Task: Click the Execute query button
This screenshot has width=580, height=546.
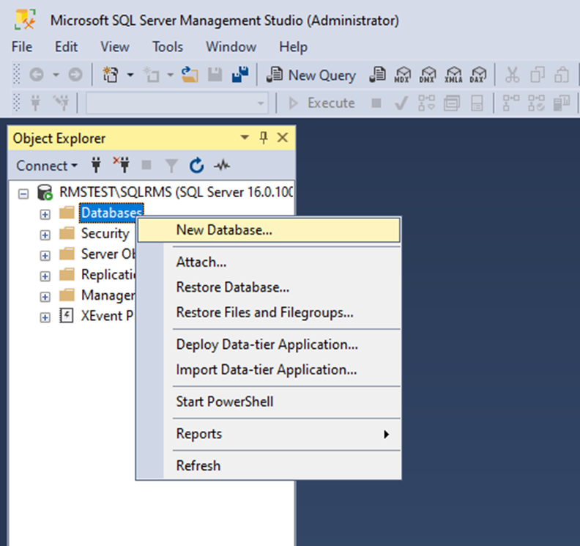Action: [321, 103]
